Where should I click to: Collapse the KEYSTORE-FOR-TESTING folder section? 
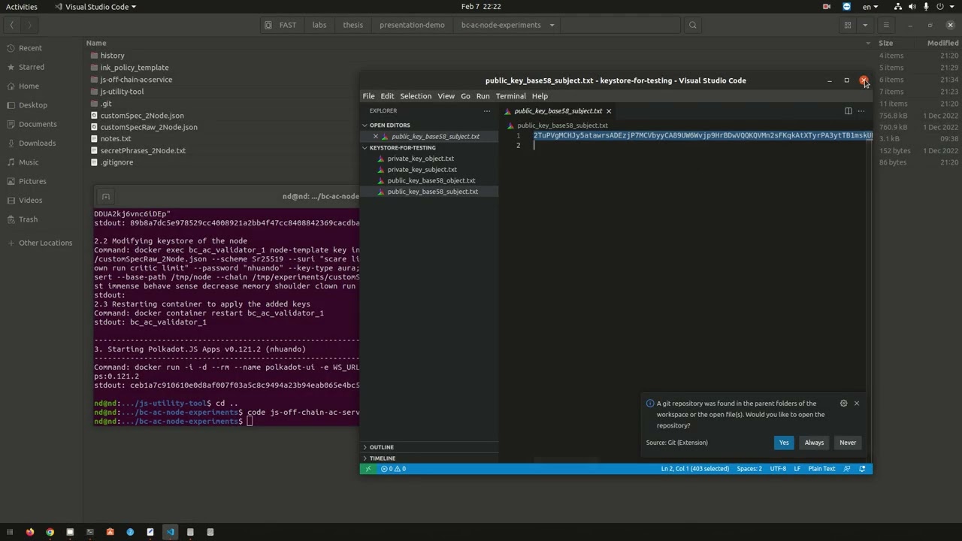365,148
